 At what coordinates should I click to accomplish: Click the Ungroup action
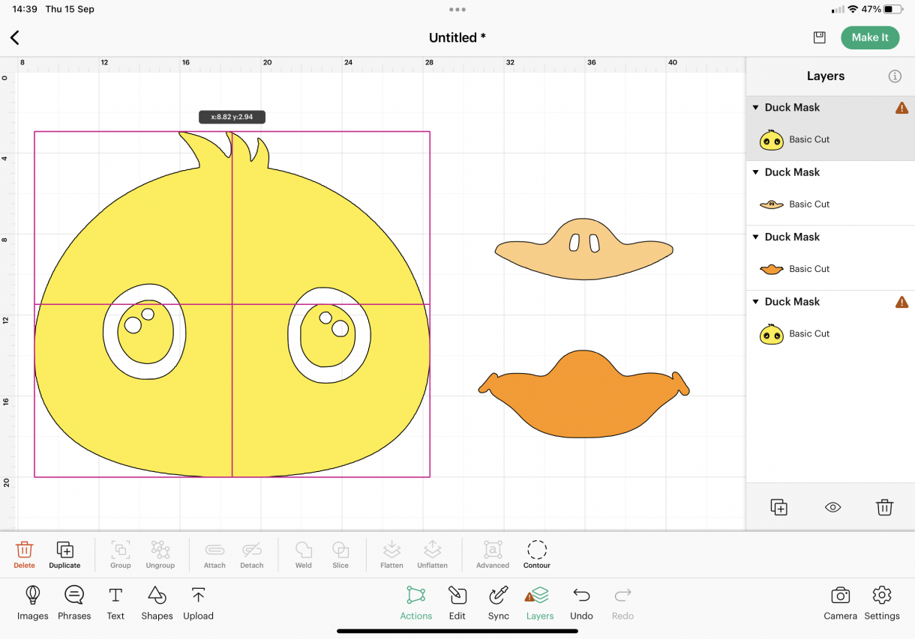[160, 555]
